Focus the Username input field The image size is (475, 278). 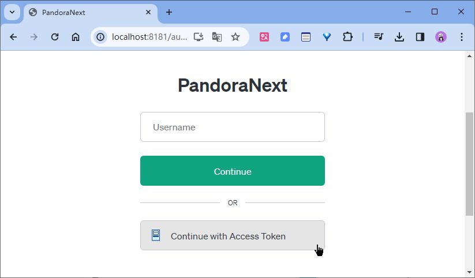point(233,127)
